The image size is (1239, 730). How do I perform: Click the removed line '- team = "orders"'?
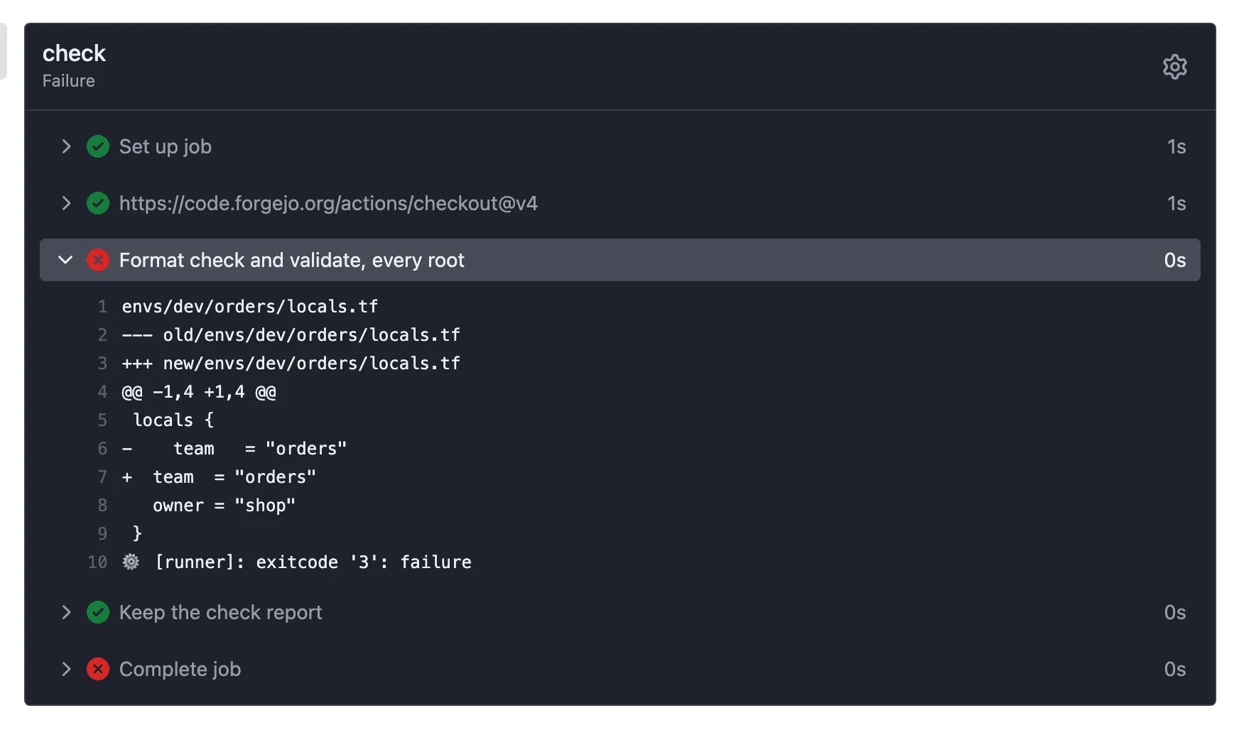pos(234,448)
